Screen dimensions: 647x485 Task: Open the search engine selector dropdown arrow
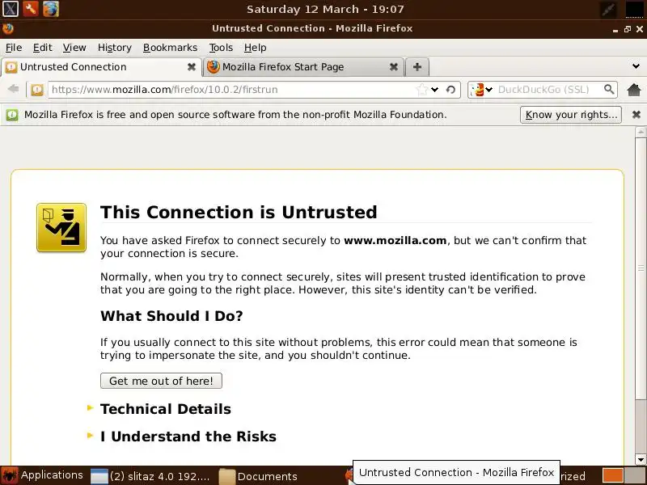coord(489,90)
